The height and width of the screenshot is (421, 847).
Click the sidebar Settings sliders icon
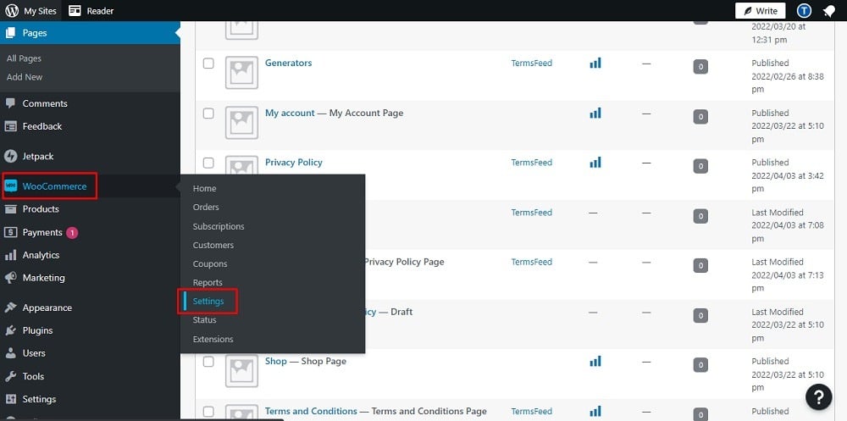click(x=10, y=399)
